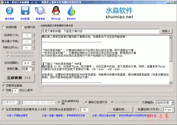Click the 水淼软件 shuimiao.net logo
Screen dimensions: 177x125
tap(119, 13)
